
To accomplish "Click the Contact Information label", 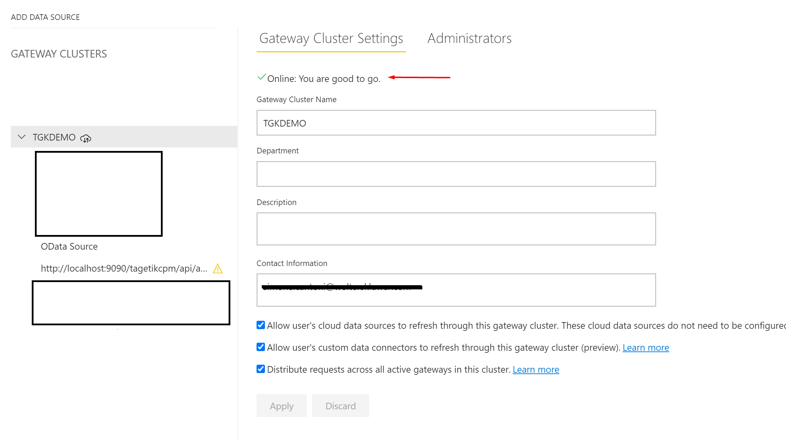I will (292, 263).
